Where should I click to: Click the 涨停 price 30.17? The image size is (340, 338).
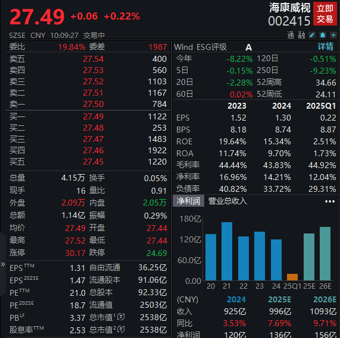[75, 253]
